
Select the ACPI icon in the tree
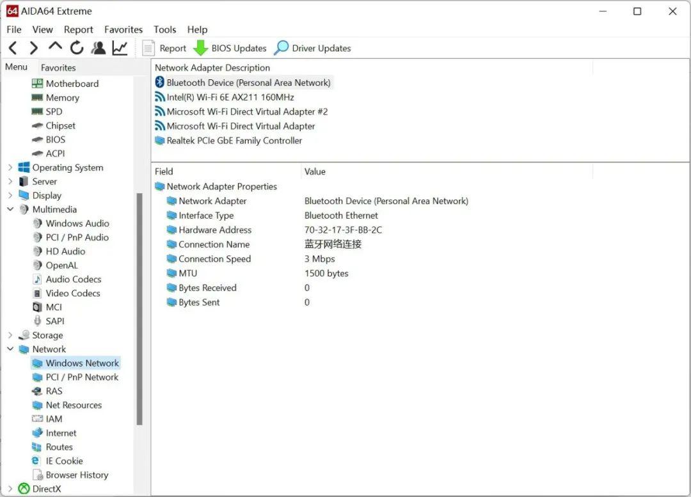(38, 154)
